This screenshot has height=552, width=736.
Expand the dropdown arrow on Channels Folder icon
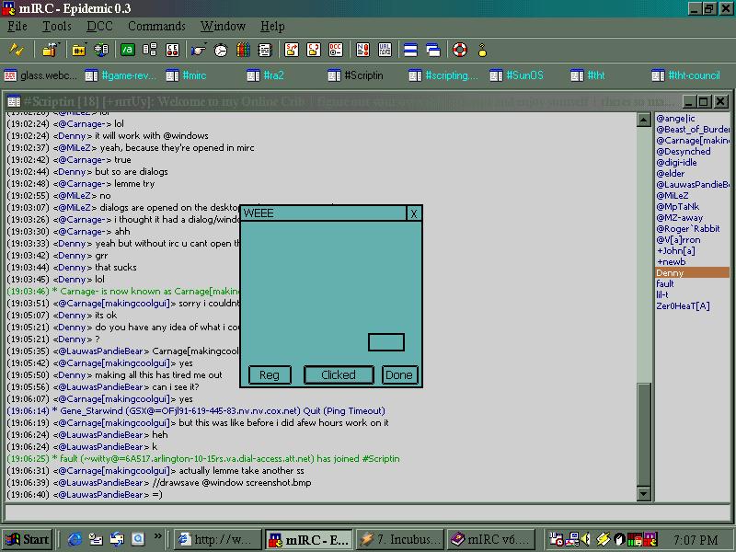coord(86,43)
